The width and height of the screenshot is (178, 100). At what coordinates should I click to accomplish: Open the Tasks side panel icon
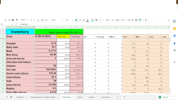174,36
